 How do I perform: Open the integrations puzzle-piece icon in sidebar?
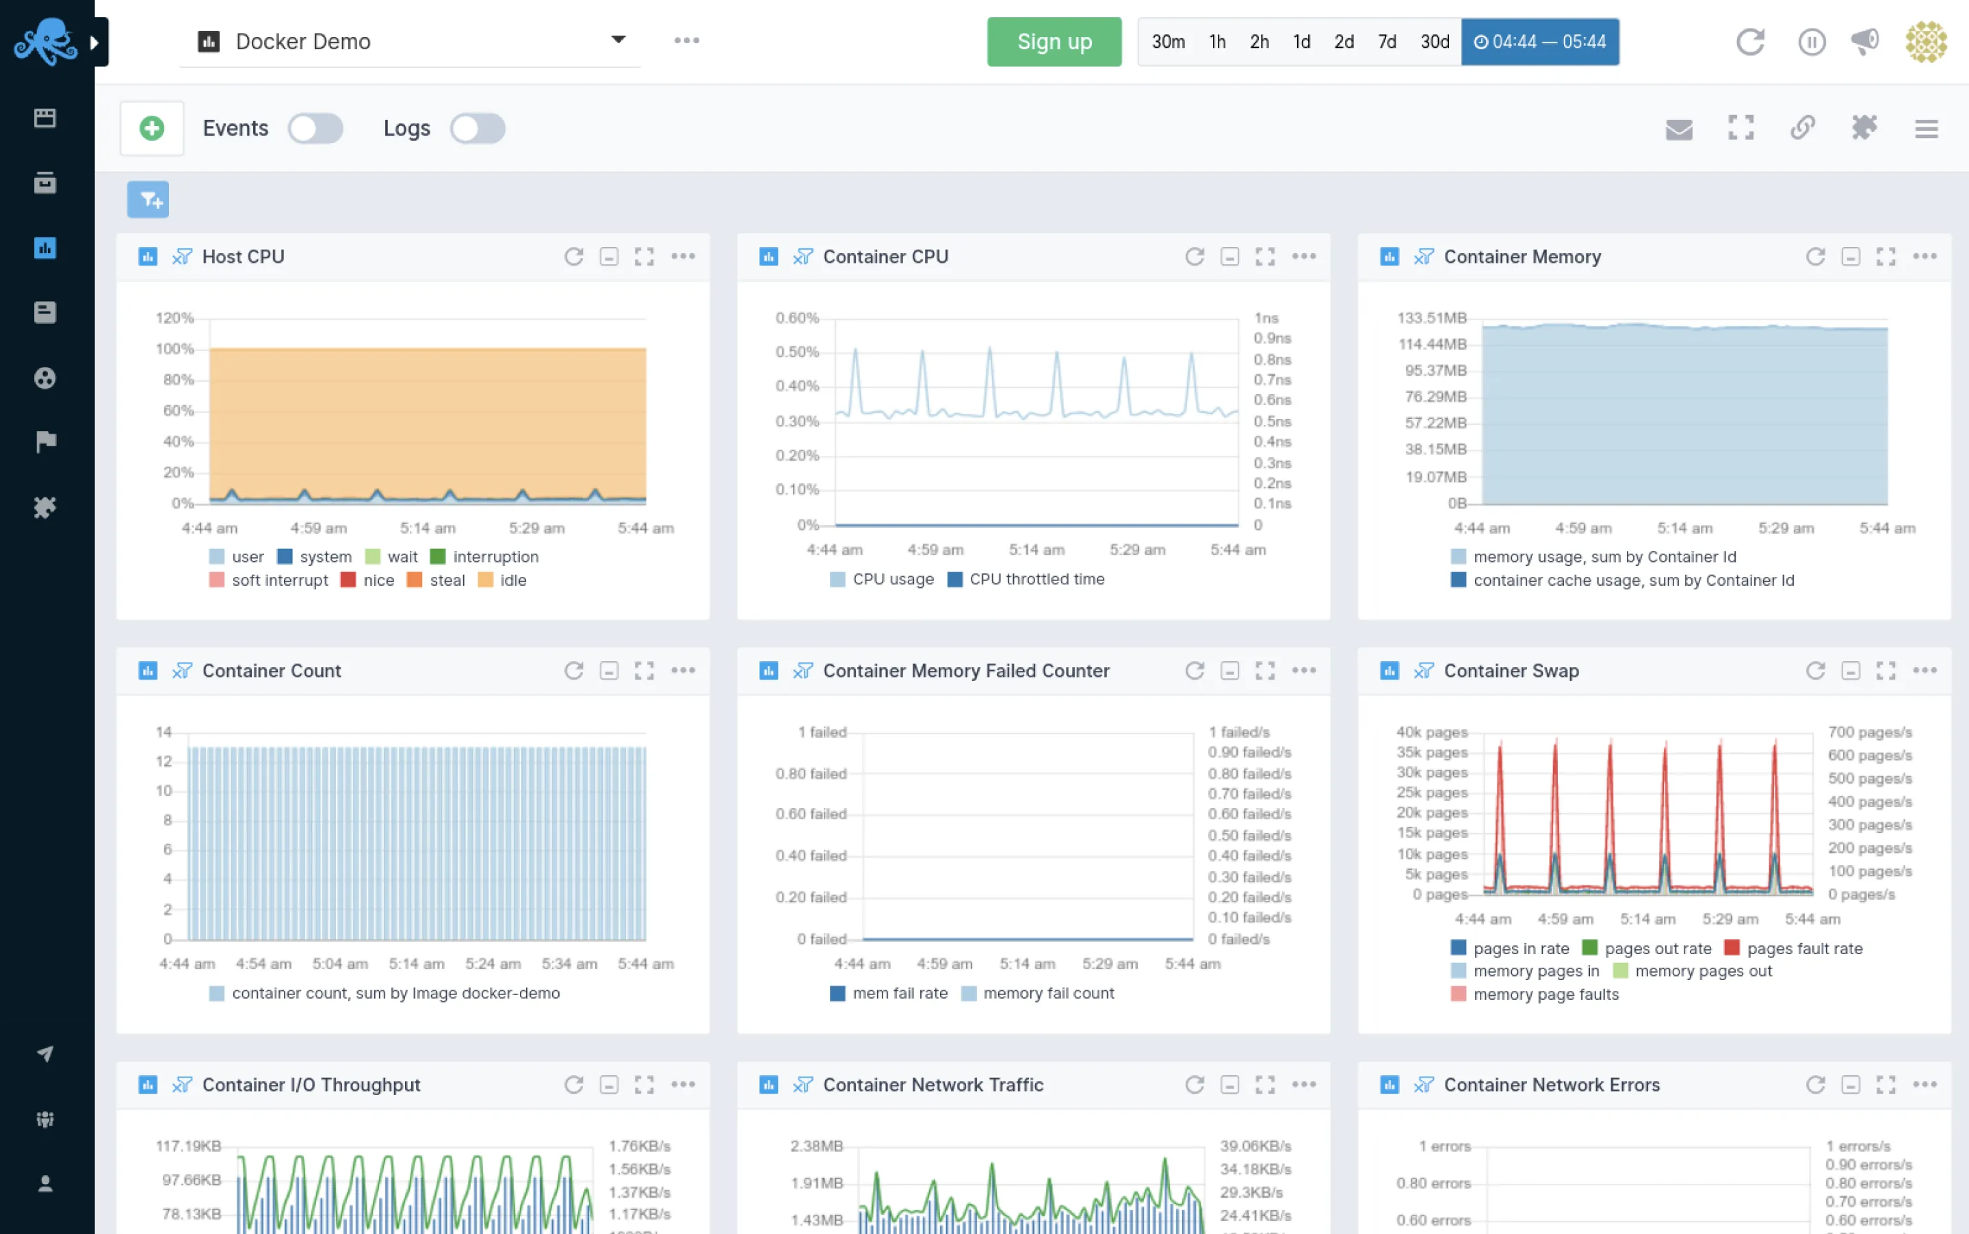tap(45, 507)
